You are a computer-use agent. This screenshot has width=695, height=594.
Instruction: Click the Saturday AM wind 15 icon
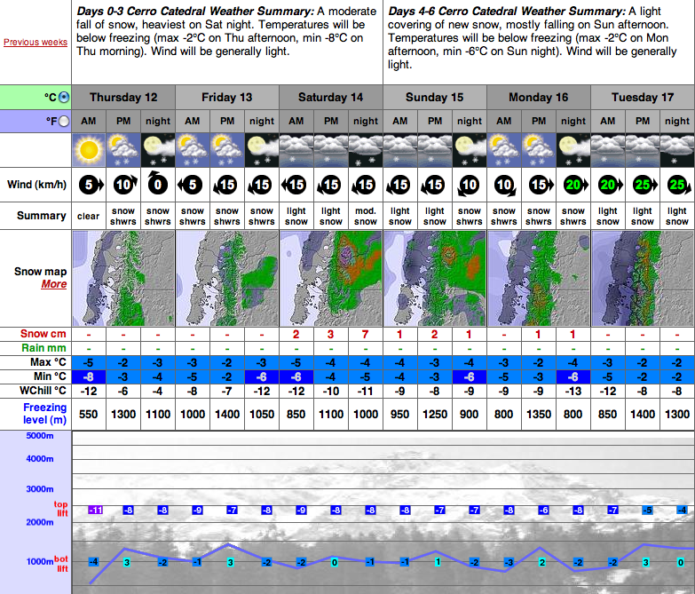(294, 185)
